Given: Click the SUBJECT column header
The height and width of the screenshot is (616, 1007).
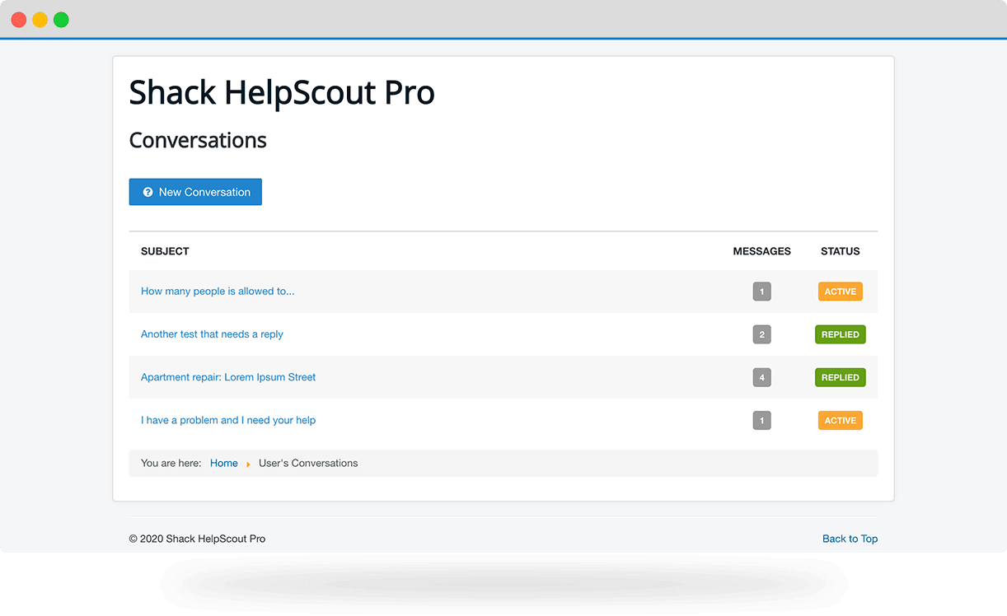Looking at the screenshot, I should (x=165, y=251).
